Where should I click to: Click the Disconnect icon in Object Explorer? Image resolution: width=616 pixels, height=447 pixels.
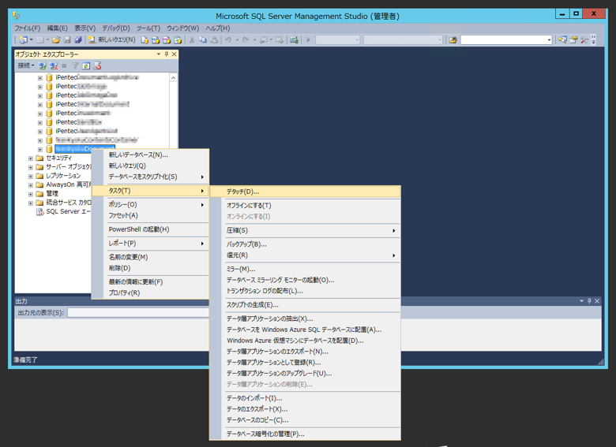[54, 66]
